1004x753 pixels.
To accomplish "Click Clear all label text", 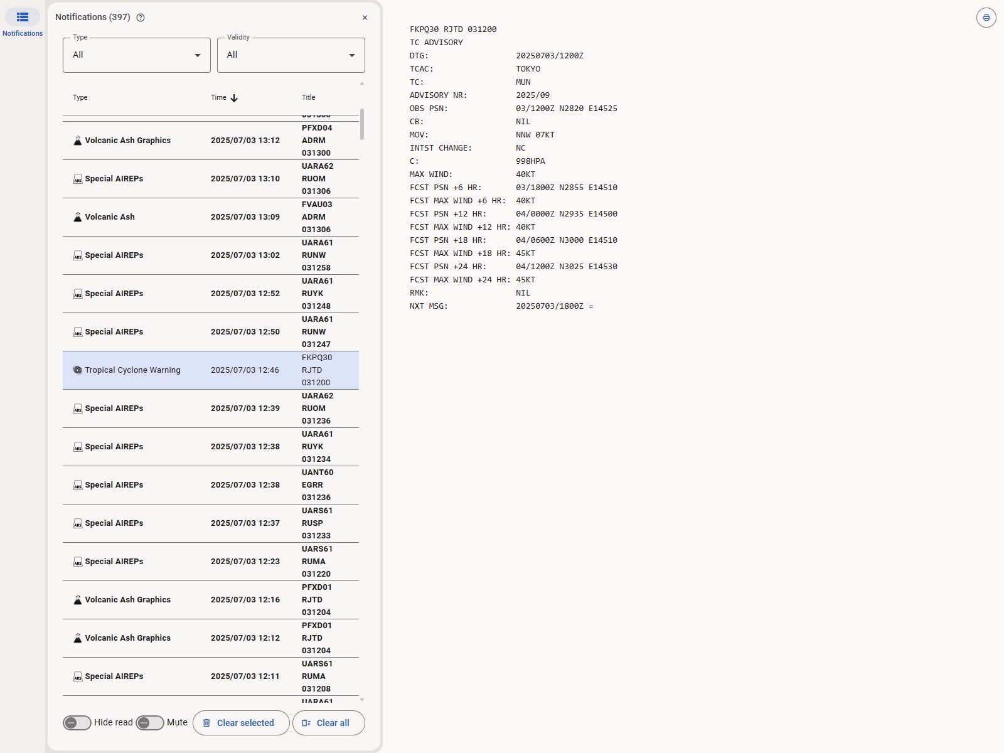I will click(333, 723).
